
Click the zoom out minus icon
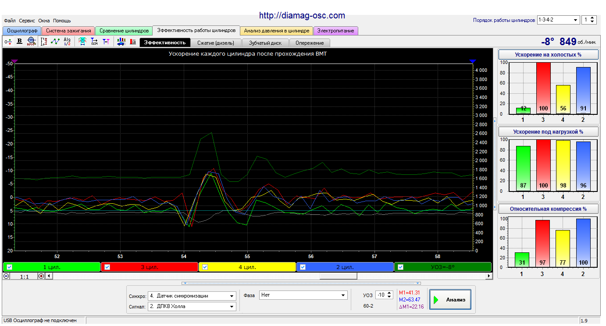coord(6,276)
